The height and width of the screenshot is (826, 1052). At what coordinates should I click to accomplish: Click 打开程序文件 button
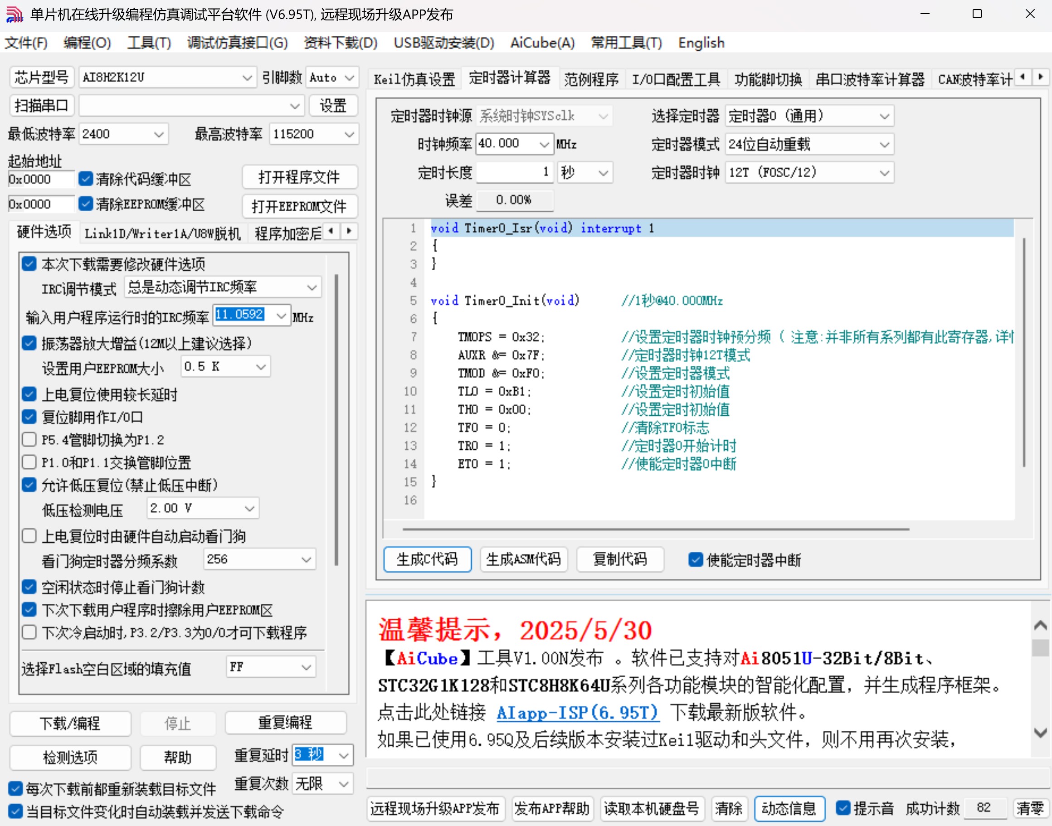(299, 177)
